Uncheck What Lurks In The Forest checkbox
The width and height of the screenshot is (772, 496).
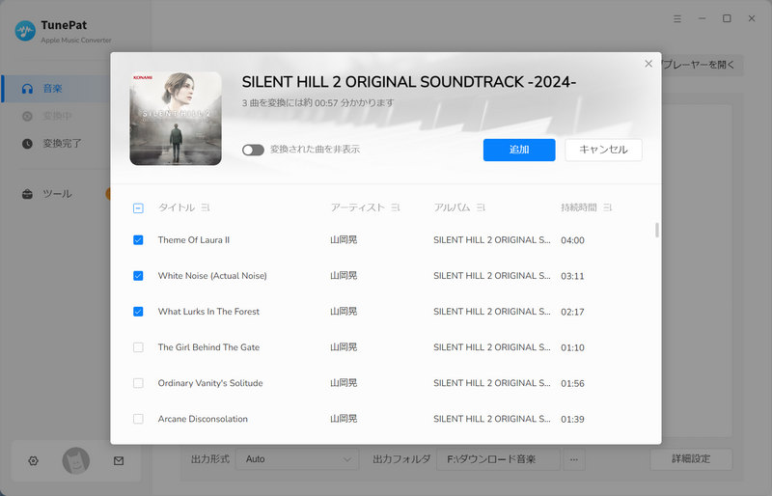coord(138,312)
